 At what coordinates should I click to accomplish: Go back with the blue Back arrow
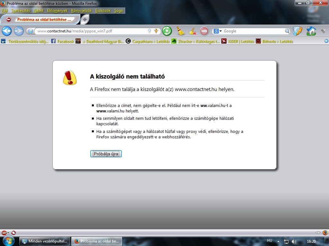pos(6,31)
